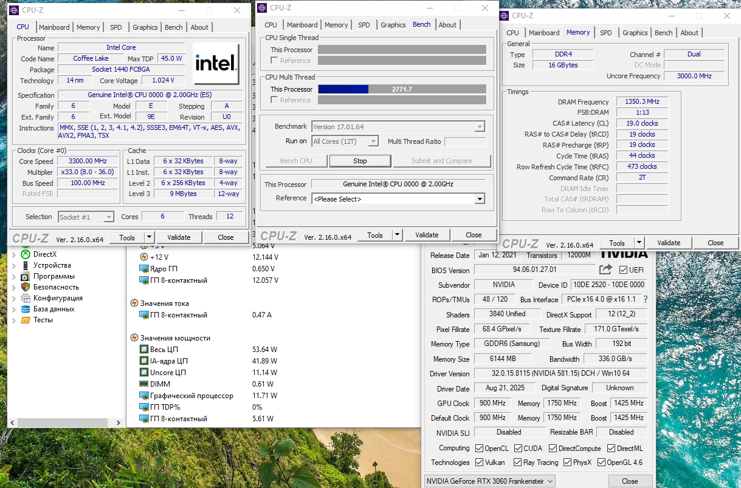Switch to Graphics tab in Bench window
Image resolution: width=741 pixels, height=488 pixels.
[393, 25]
